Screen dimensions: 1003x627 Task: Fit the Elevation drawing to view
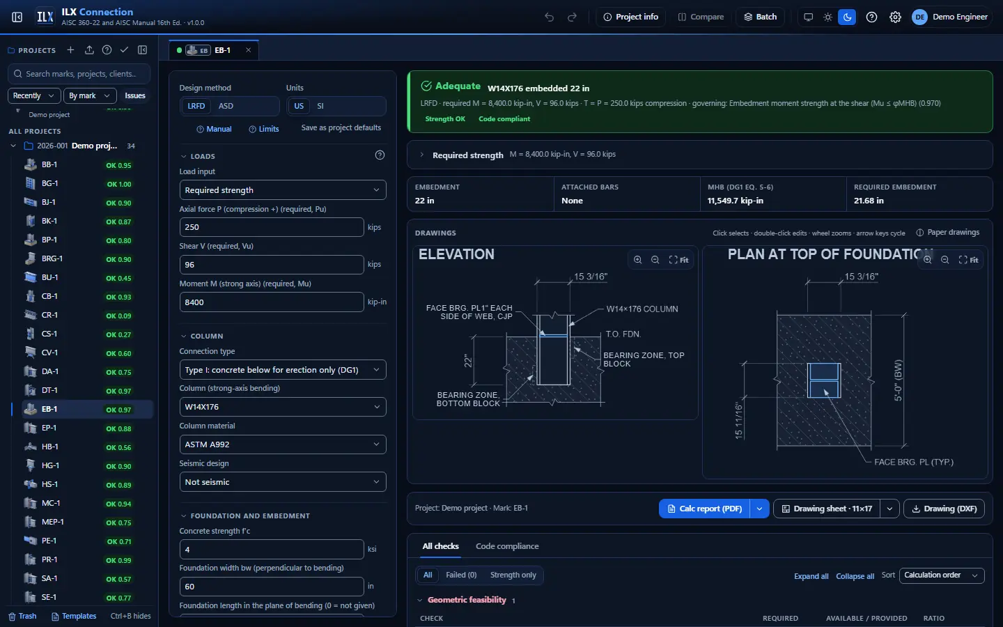pos(678,260)
